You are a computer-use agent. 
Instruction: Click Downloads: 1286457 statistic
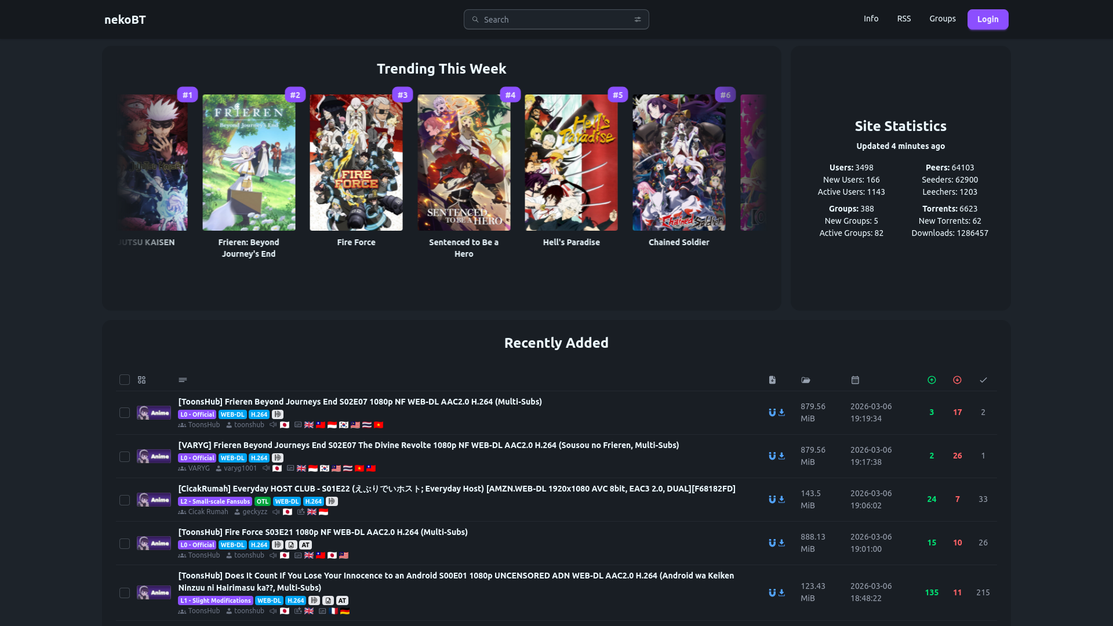pos(950,233)
